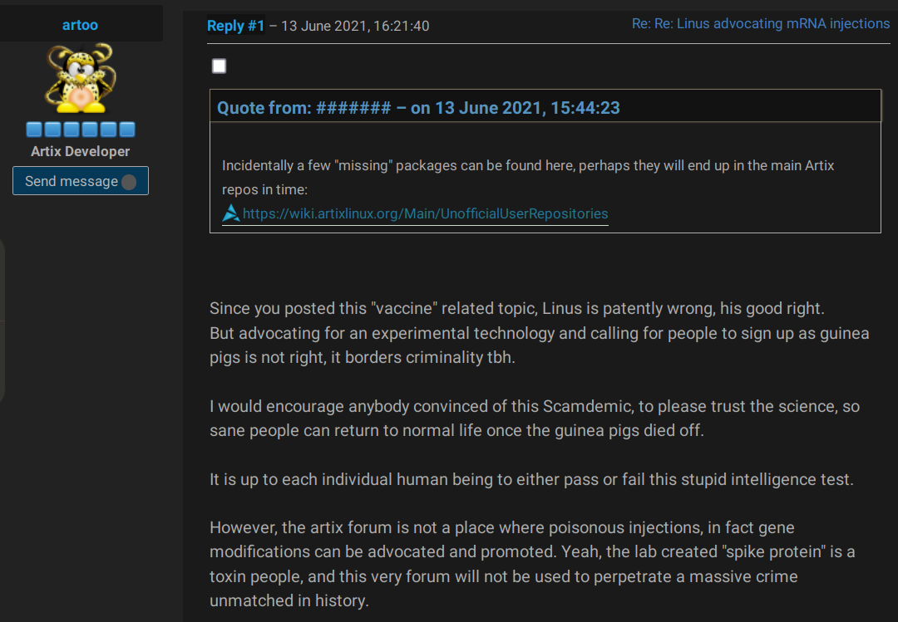Click the quoted "missing" packages text
The height and width of the screenshot is (622, 898).
(x=527, y=177)
